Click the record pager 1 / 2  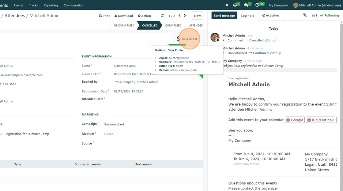172,16
